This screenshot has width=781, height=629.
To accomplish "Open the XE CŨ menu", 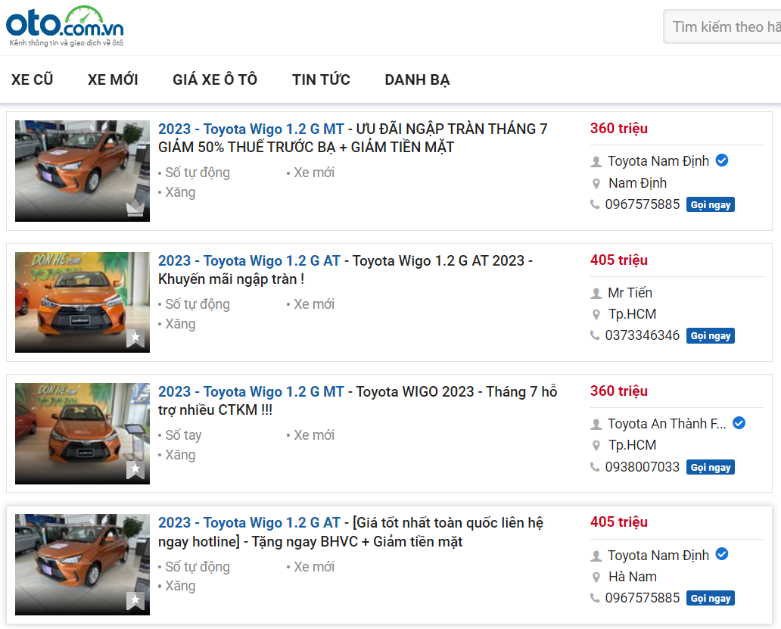I will pos(33,79).
